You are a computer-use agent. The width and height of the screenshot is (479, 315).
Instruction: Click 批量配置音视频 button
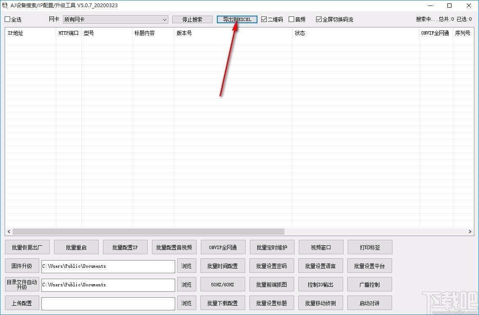pos(174,247)
